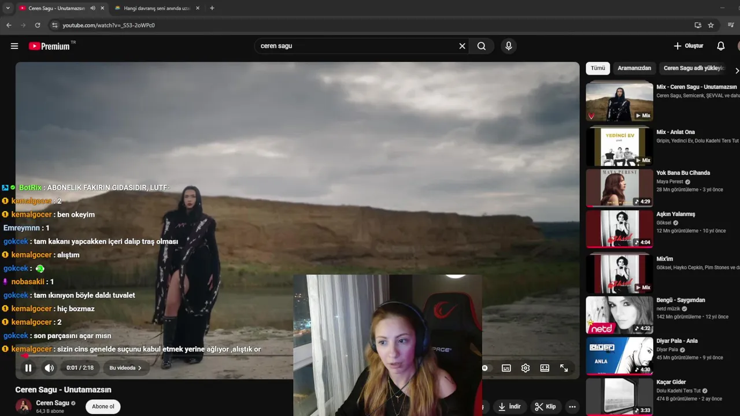Click the magnifier search button
Screen dimensions: 740x416
pyautogui.click(x=482, y=46)
